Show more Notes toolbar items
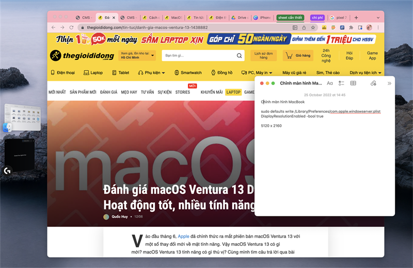 point(389,83)
